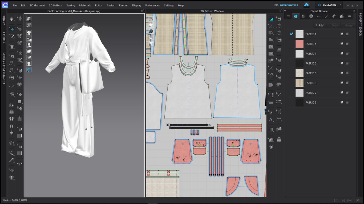This screenshot has height=204, width=364.
Task: Click the Button tool icon
Action: (19, 101)
